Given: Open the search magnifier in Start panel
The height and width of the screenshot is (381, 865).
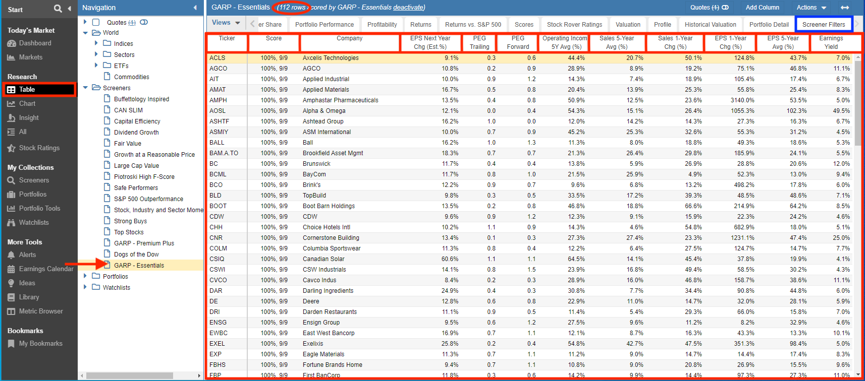Looking at the screenshot, I should point(58,9).
